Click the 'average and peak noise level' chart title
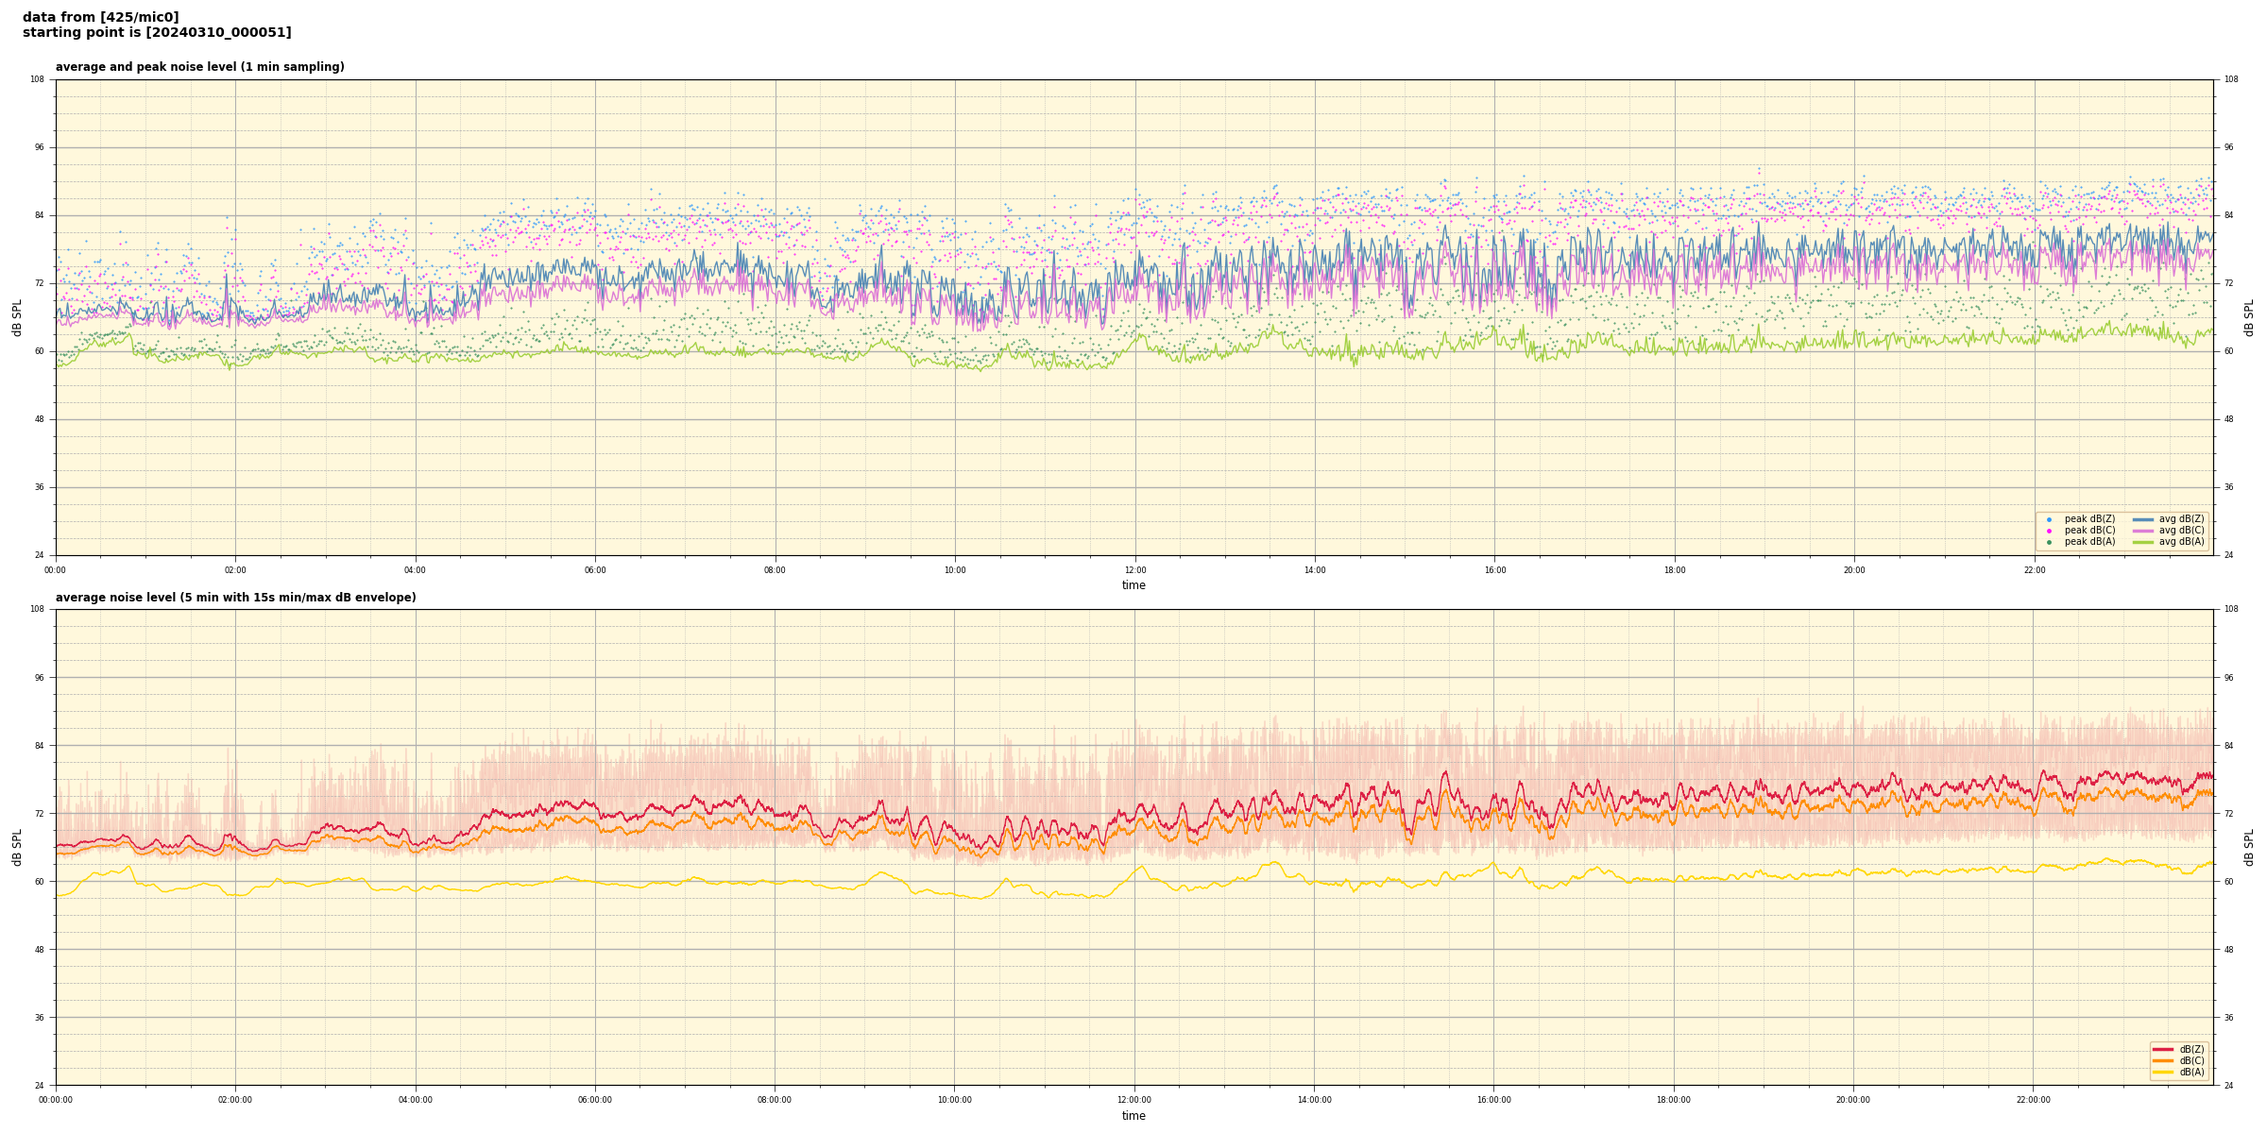Viewport: 2267px width, 1133px height. 199,67
